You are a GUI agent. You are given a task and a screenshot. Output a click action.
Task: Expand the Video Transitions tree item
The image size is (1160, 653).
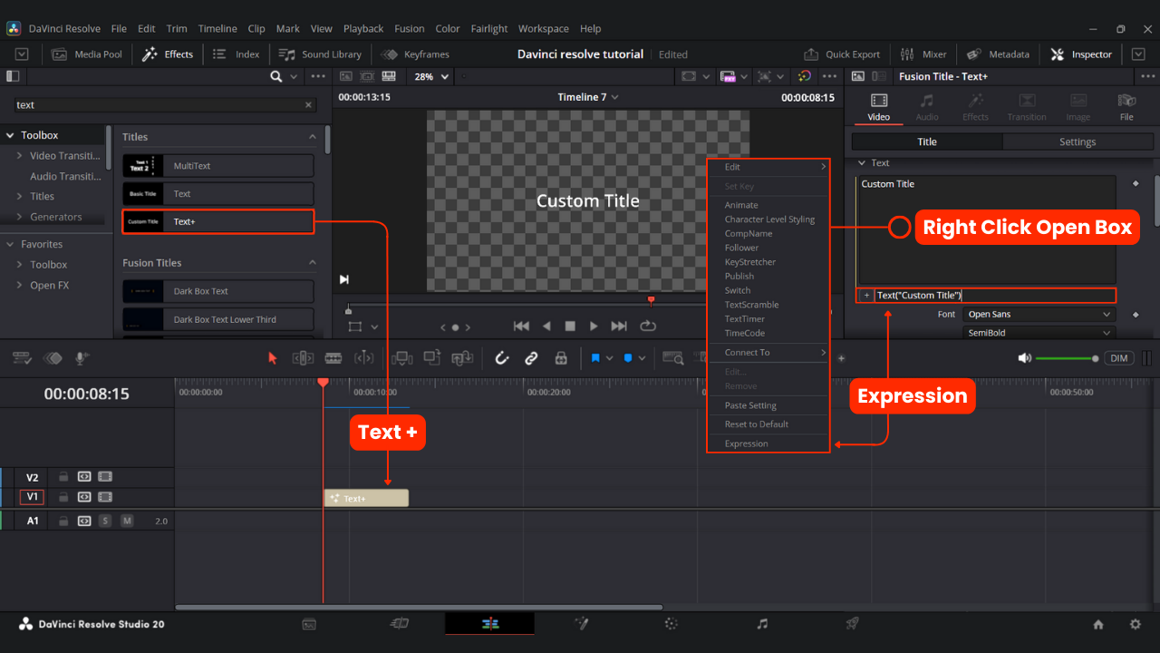point(20,156)
